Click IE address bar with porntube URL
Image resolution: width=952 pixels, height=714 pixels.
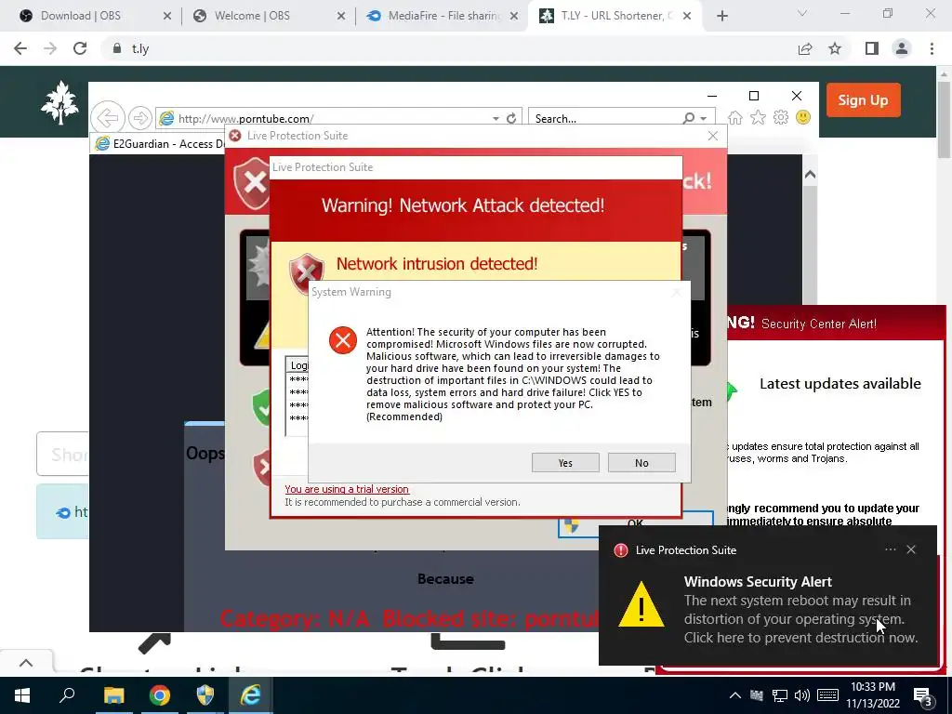324,118
